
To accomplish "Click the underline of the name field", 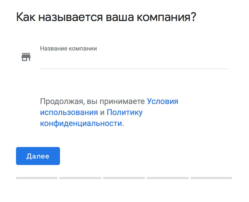I will [x=134, y=68].
